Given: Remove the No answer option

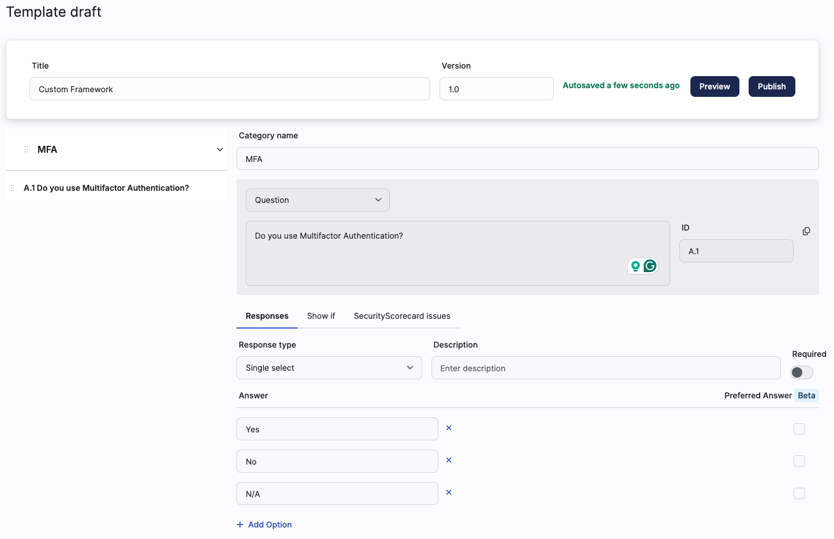Looking at the screenshot, I should pyautogui.click(x=449, y=460).
